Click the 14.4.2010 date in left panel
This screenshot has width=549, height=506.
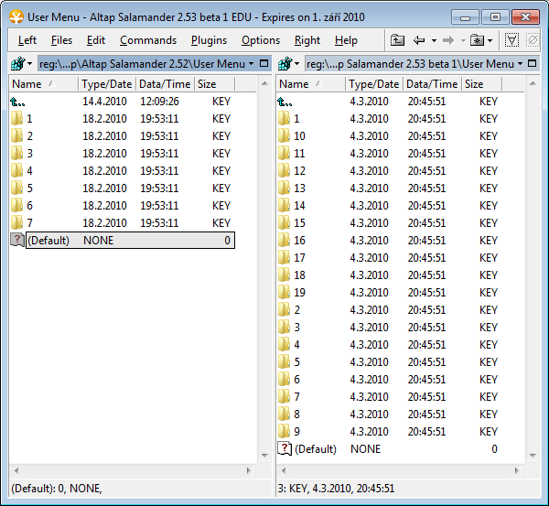tap(104, 102)
